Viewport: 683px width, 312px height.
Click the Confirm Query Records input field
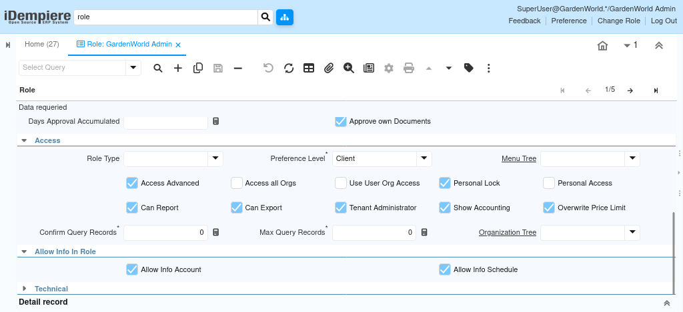pos(165,232)
